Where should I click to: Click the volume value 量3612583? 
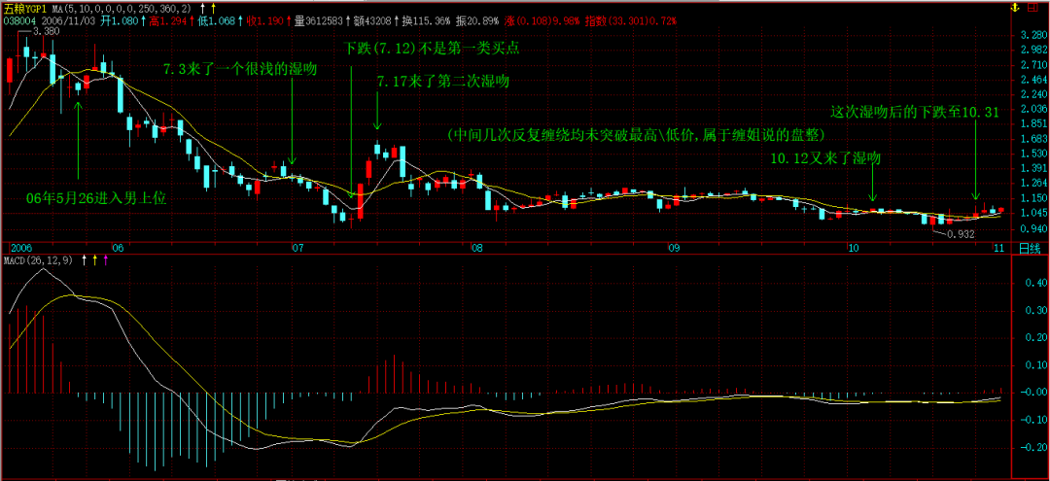[321, 21]
